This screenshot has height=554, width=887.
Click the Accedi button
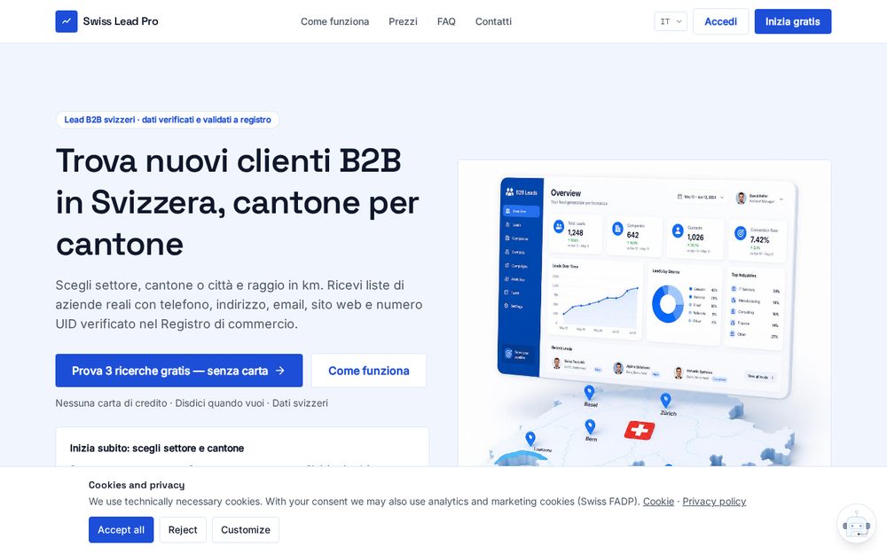click(x=720, y=21)
